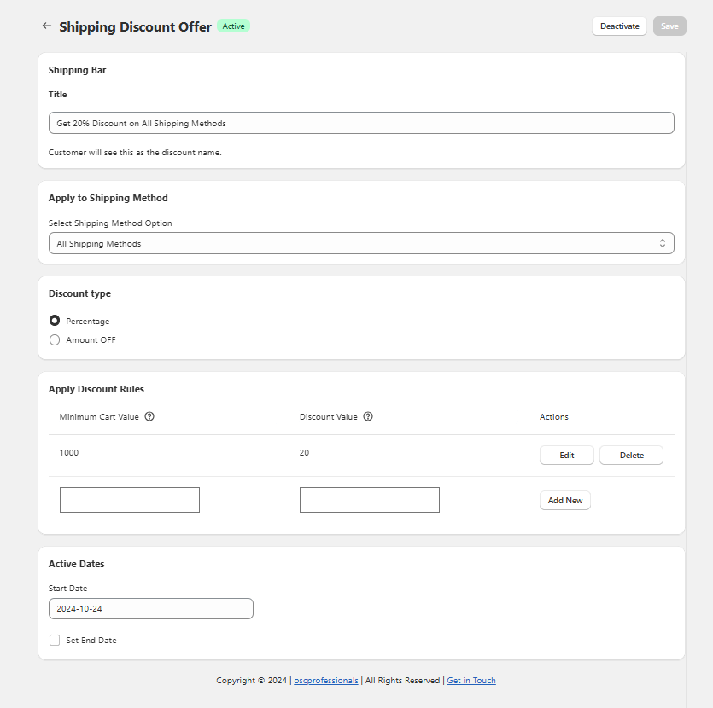The image size is (713, 708).
Task: Click the empty Discount Value input
Action: (x=369, y=500)
